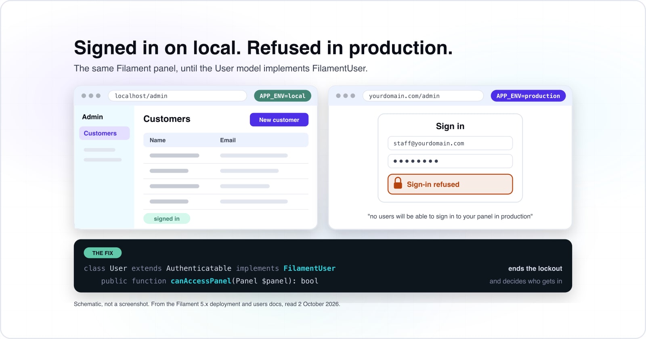Click the 'Schematic, not a screenshot' footnote
This screenshot has height=339, width=646.
tap(207, 304)
